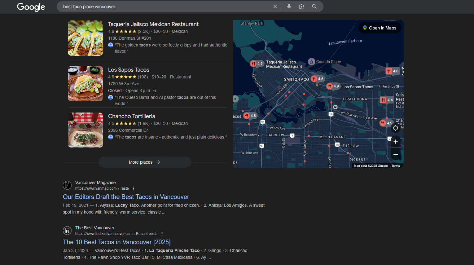
Task: Open Los Sapos Tacos listing title
Action: tap(129, 70)
